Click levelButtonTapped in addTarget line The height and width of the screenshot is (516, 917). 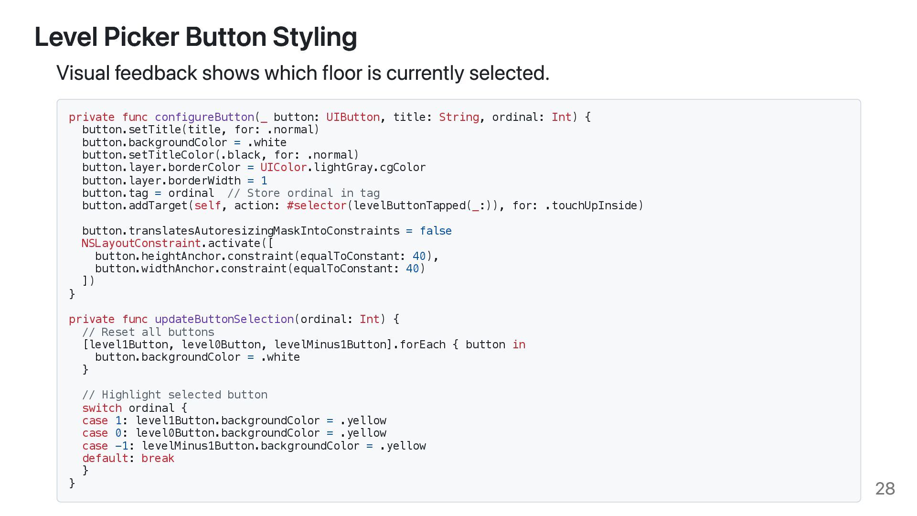coord(409,205)
